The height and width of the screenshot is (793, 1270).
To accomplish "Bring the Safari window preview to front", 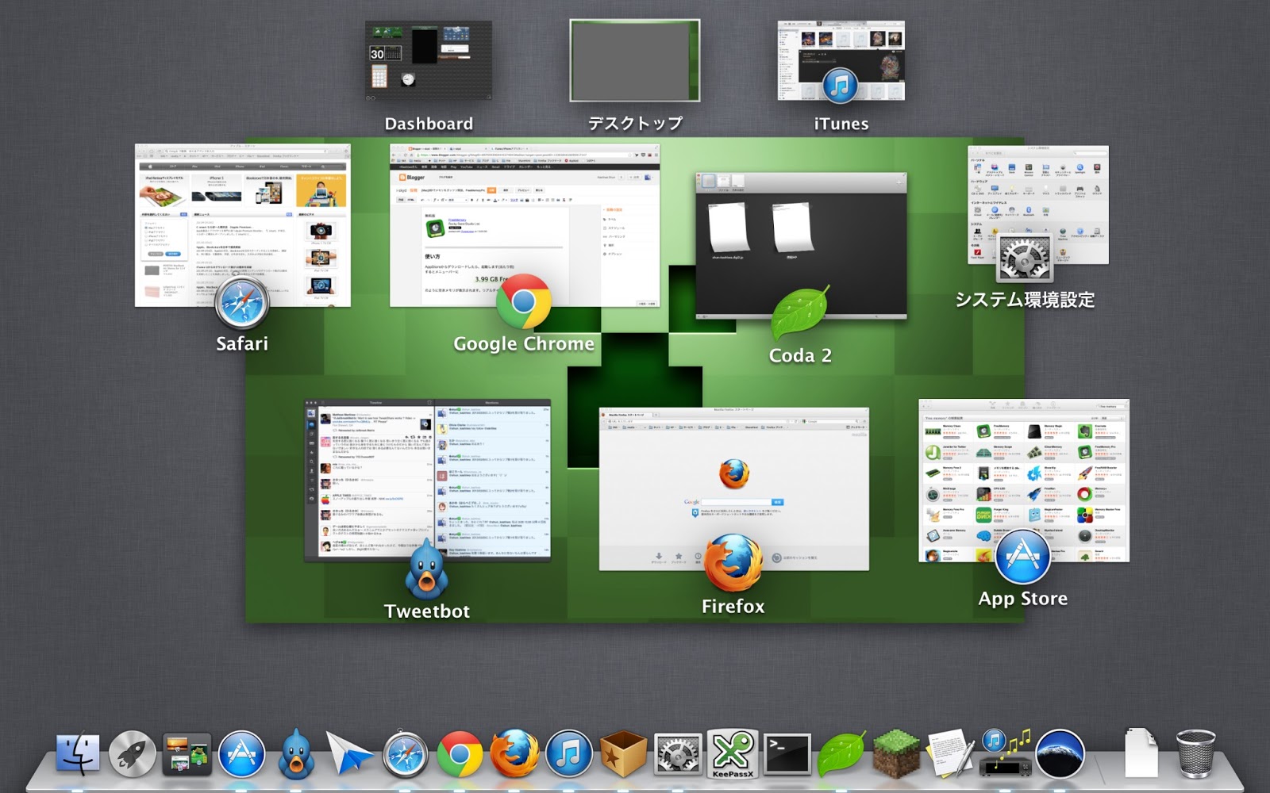I will (x=243, y=225).
